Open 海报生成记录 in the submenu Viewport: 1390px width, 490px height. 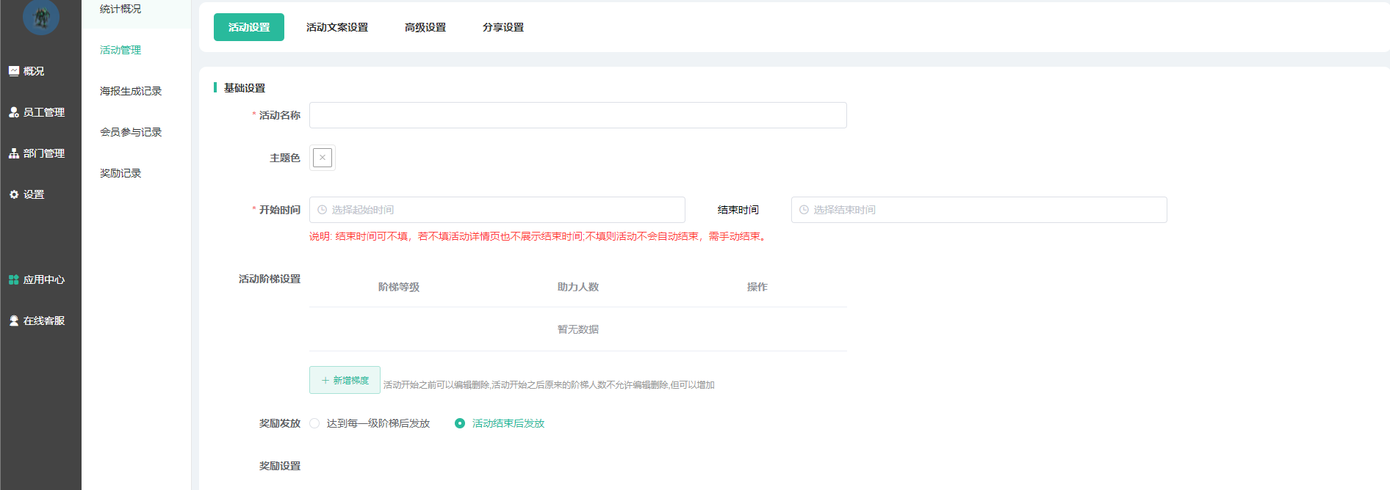tap(131, 91)
